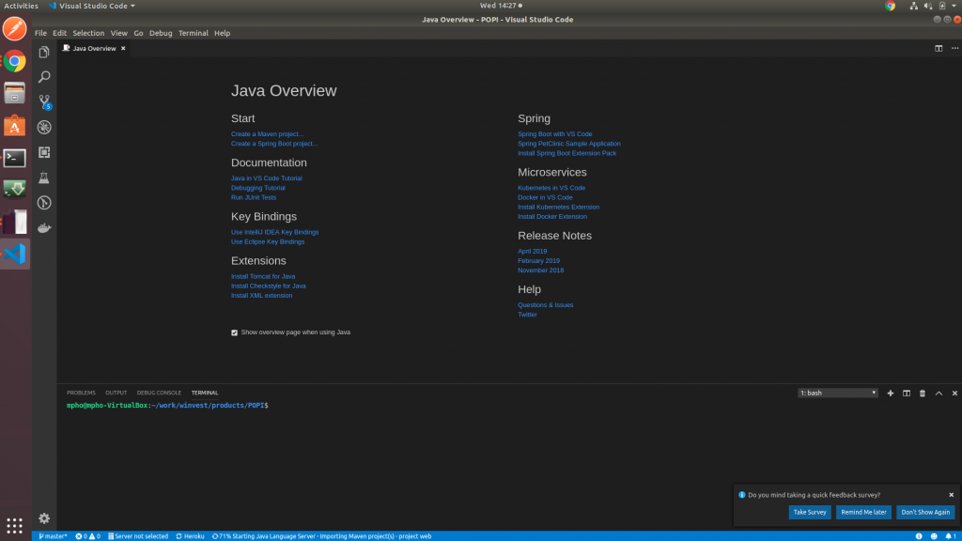The height and width of the screenshot is (541, 962).
Task: Split the terminal pane
Action: tap(907, 393)
